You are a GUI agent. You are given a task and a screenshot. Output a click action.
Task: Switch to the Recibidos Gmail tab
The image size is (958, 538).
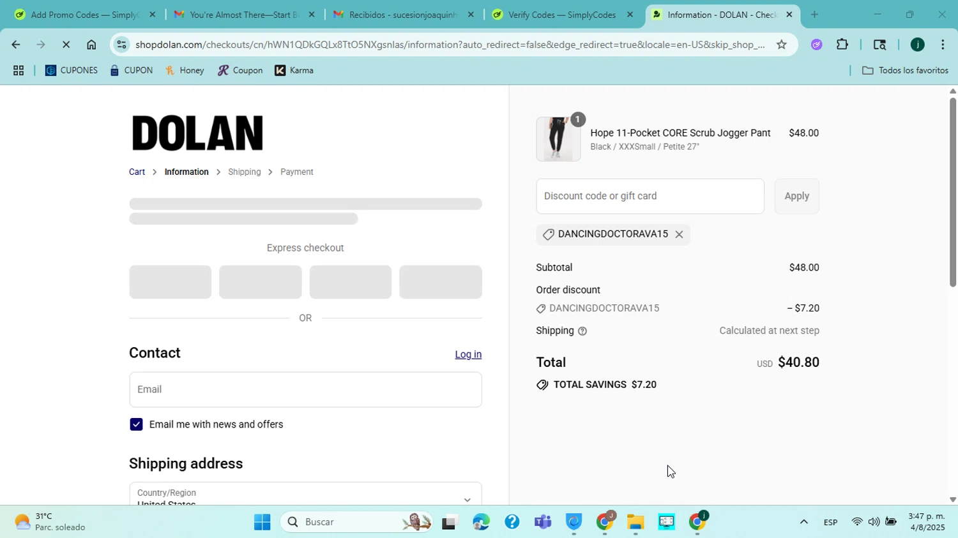404,15
